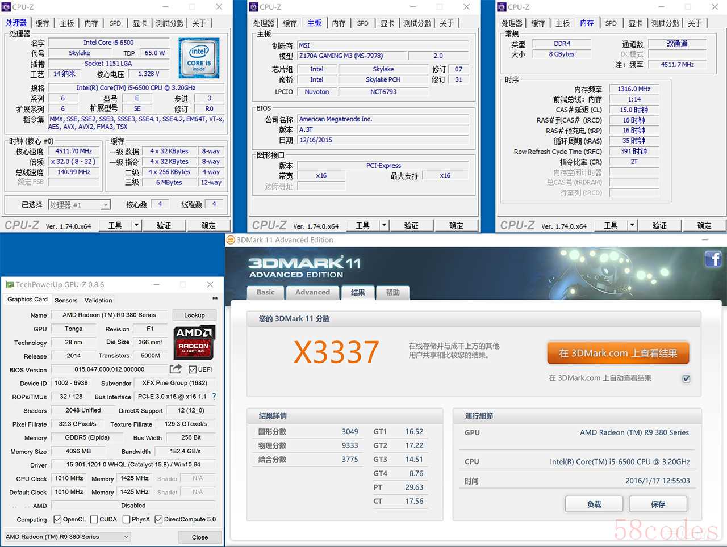This screenshot has height=547, width=727.
Task: Open the Basic tab in 3DMark 11
Action: pos(265,292)
